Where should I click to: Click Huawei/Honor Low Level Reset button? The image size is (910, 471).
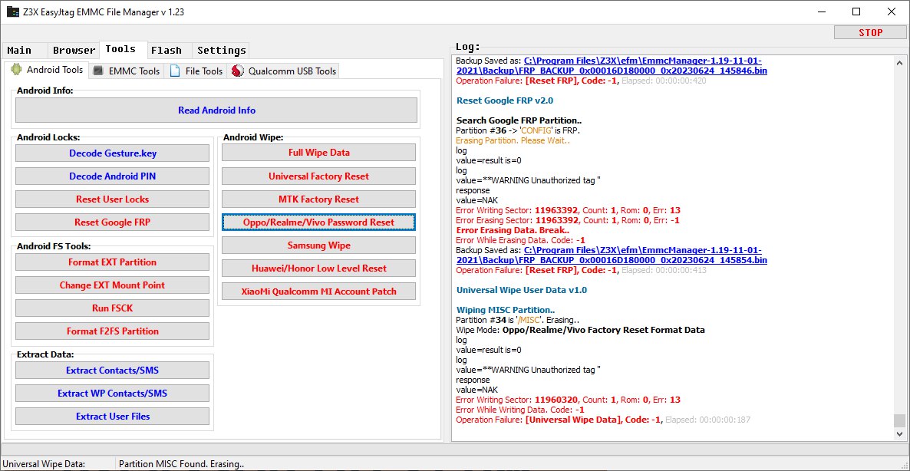point(319,268)
